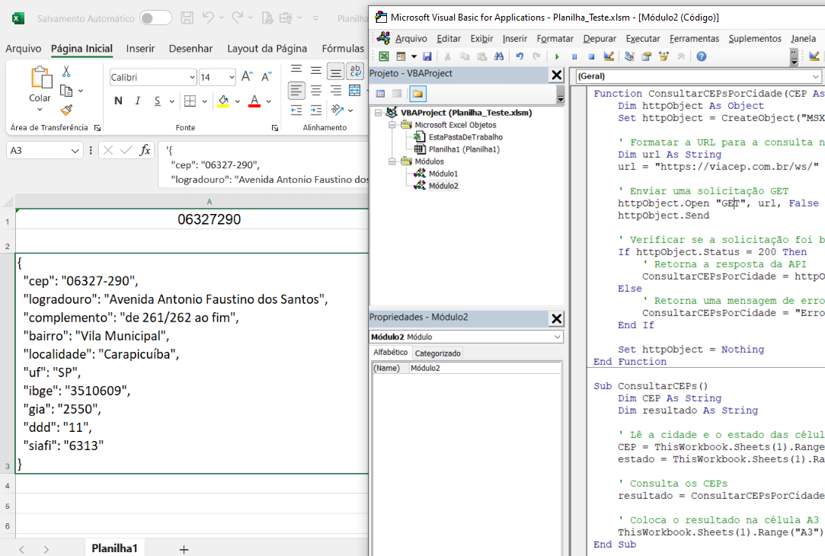Viewport: 825px width, 556px height.
Task: Toggle the Toggle Folders button in Project pane
Action: [x=417, y=94]
